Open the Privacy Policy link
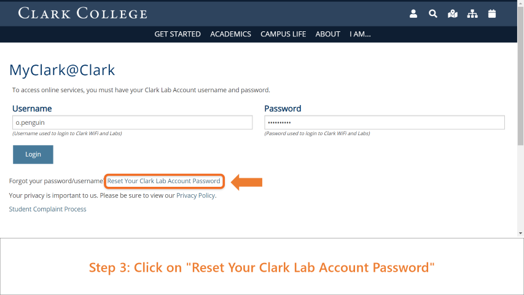Screen dimensions: 524x295 (x=195, y=195)
